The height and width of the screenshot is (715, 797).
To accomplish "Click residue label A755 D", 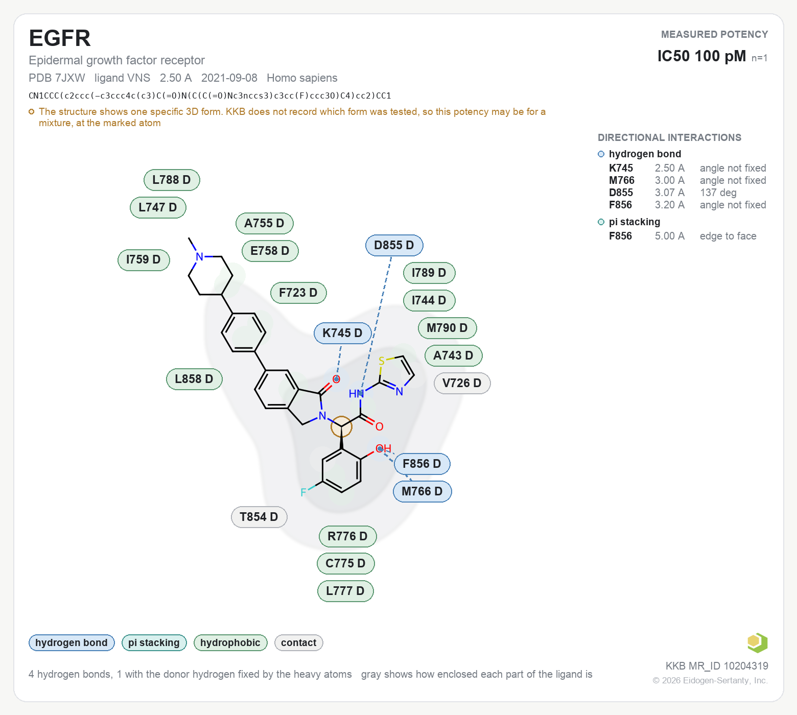I will 264,223.
